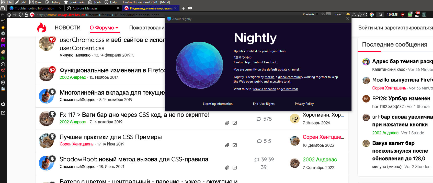Click the green extension icon with badge 2
The image size is (433, 183).
coord(410,14)
